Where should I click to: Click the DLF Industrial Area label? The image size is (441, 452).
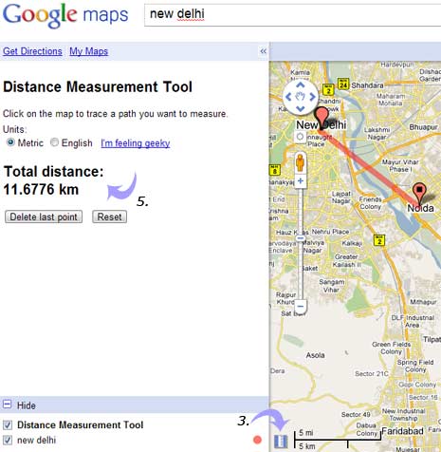pos(413,321)
